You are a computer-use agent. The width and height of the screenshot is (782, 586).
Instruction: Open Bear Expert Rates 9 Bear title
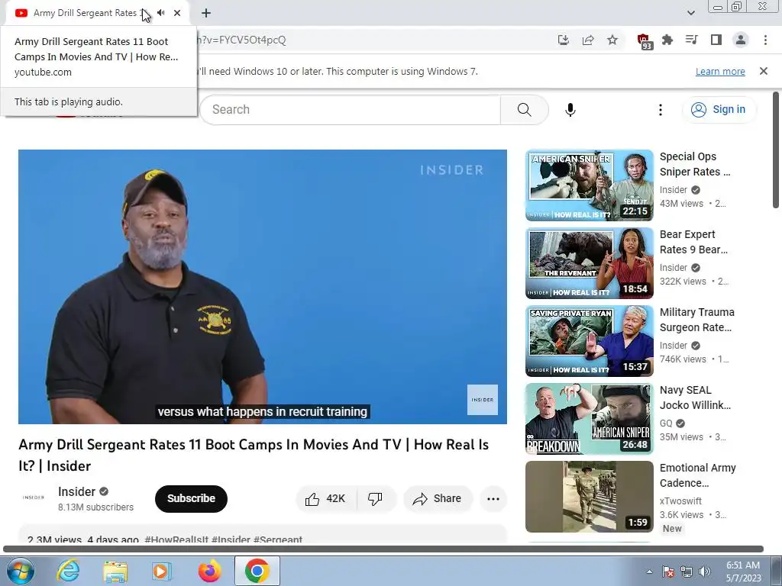tap(693, 242)
